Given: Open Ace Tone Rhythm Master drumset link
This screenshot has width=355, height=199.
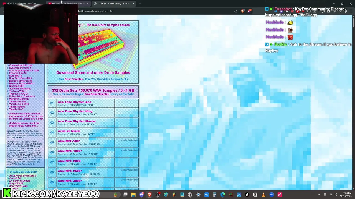Looking at the screenshot, I should [x=77, y=121].
